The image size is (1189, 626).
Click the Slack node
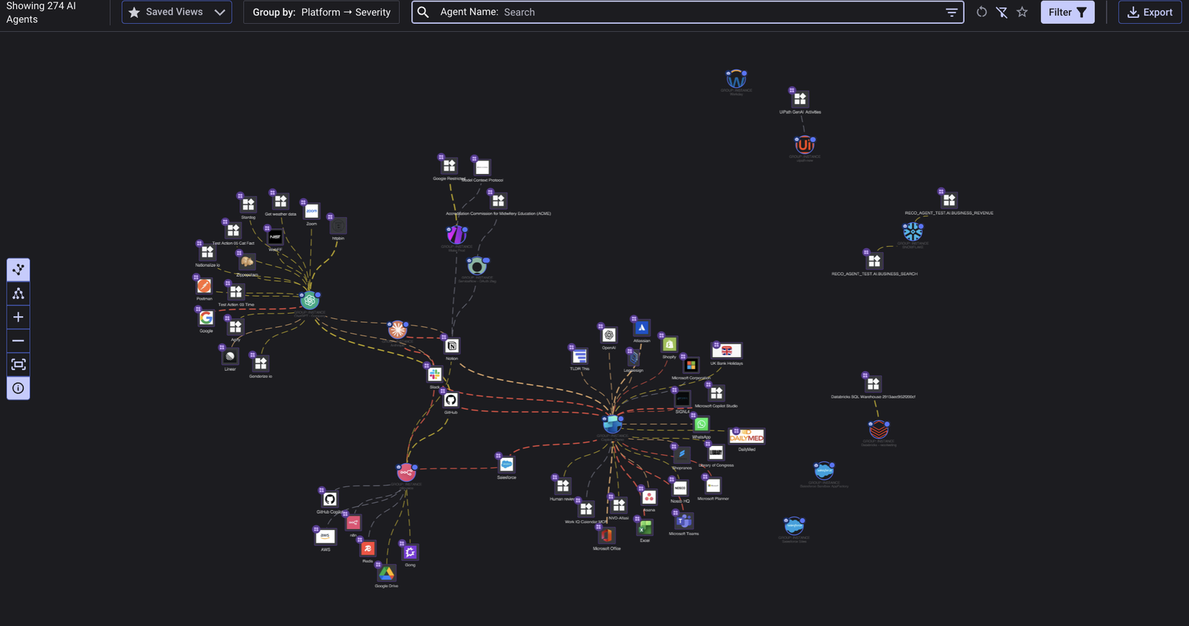[x=435, y=374]
